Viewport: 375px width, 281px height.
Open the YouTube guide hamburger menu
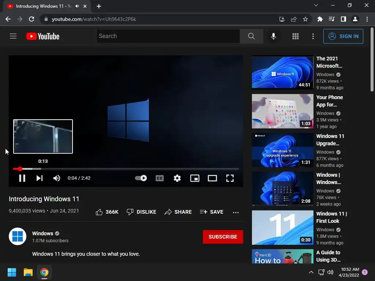click(x=13, y=36)
